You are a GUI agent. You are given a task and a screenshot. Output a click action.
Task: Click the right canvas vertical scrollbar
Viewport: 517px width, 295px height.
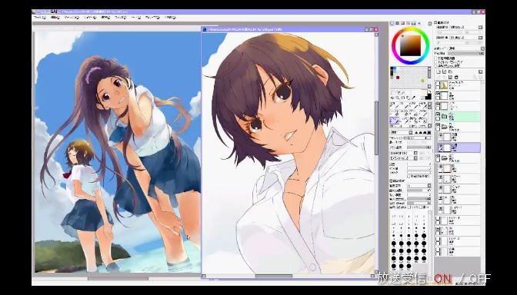point(376,128)
